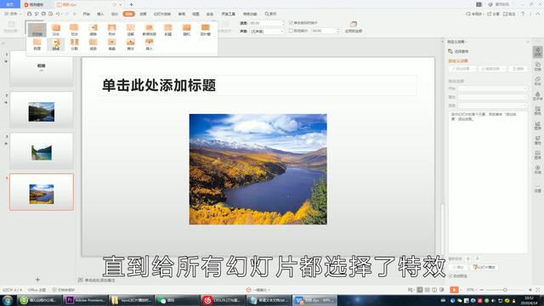Open the 自定义动画 pane title dropdown
This screenshot has height=306, width=544.
click(457, 42)
